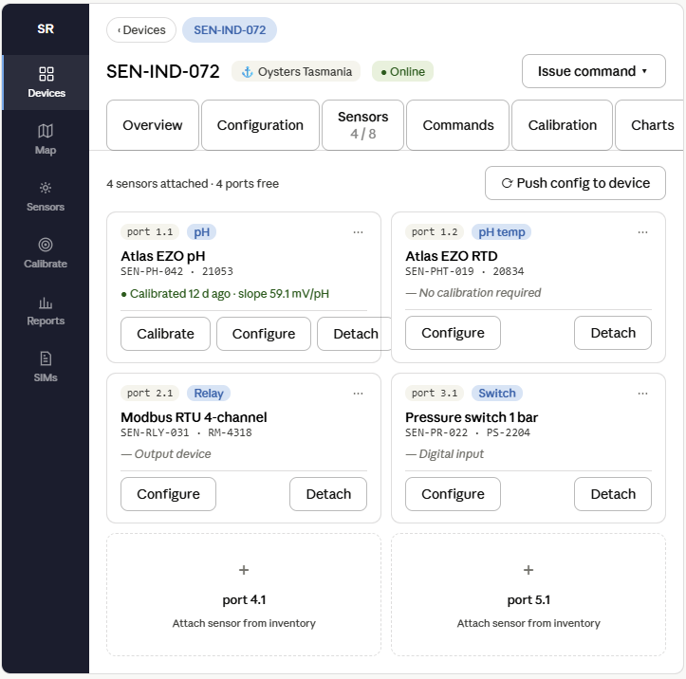Switch to the Charts tab
Image resolution: width=686 pixels, height=679 pixels.
(x=651, y=125)
